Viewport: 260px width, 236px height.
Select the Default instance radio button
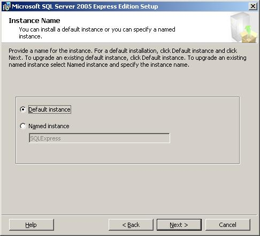click(23, 109)
